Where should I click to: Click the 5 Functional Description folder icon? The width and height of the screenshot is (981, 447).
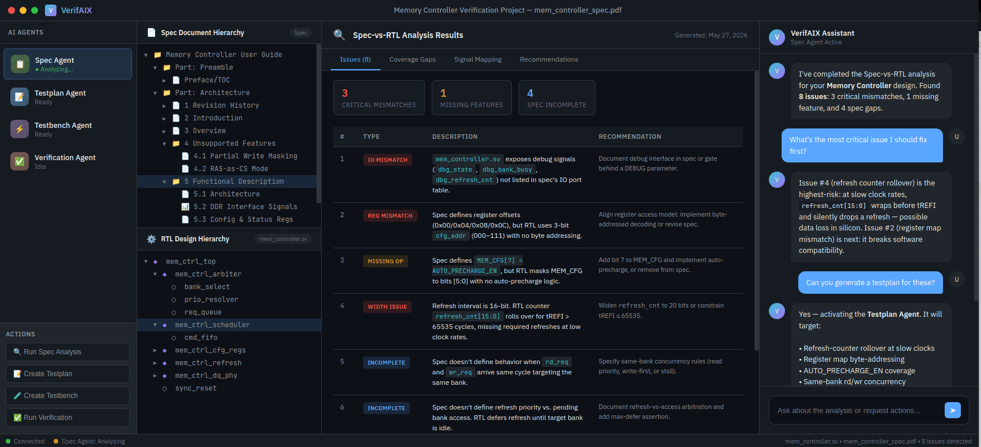[x=176, y=181]
